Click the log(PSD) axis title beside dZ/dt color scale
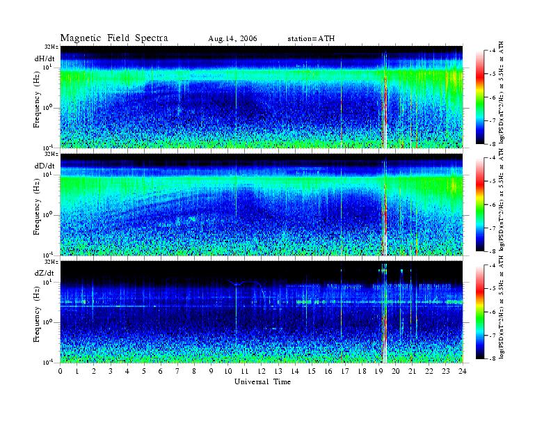This screenshot has height=426, width=551. pyautogui.click(x=502, y=307)
